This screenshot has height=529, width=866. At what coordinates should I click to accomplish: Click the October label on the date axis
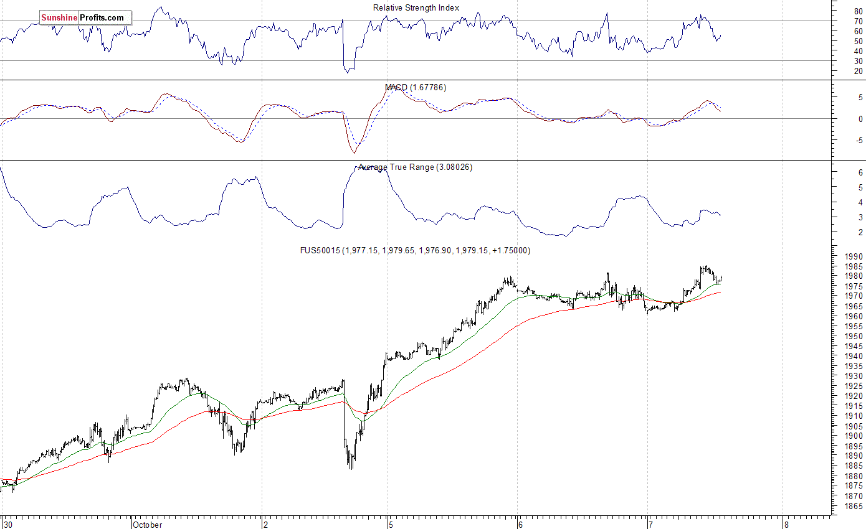click(x=147, y=525)
